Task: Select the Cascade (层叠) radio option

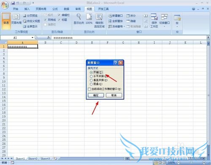Action: click(91, 84)
